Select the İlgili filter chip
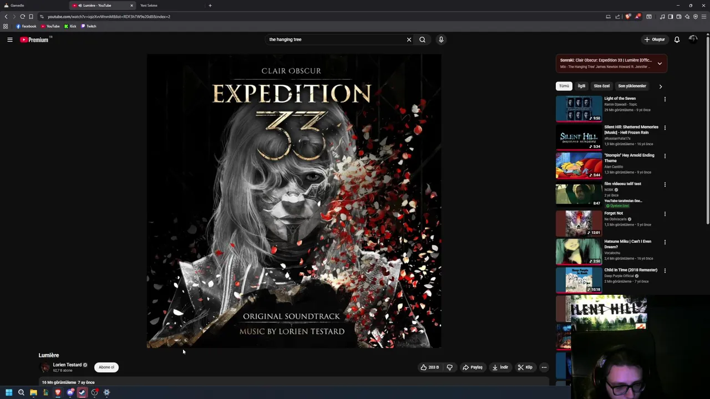 coord(581,86)
